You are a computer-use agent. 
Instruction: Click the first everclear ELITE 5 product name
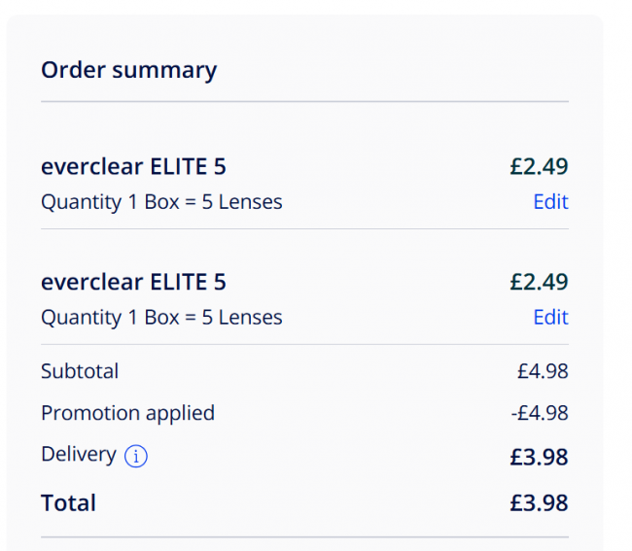(x=133, y=166)
